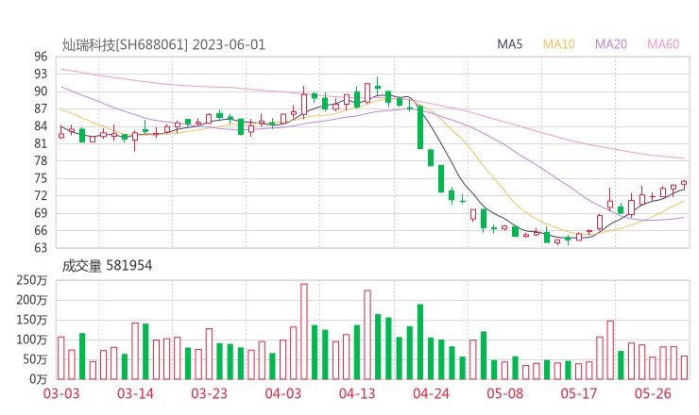This screenshot has width=699, height=415.
Task: Select the 04-13 date label
Action: point(356,393)
